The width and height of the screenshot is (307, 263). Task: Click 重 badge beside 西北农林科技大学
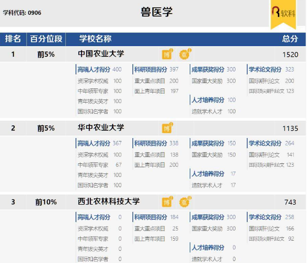184,202
